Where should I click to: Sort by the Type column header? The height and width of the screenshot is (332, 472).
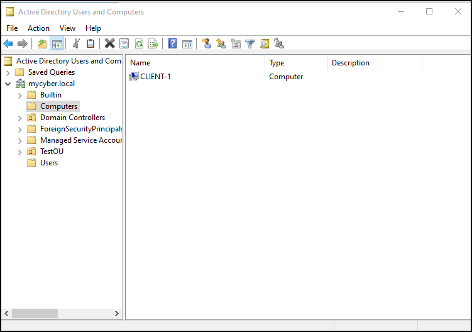[x=297, y=63]
